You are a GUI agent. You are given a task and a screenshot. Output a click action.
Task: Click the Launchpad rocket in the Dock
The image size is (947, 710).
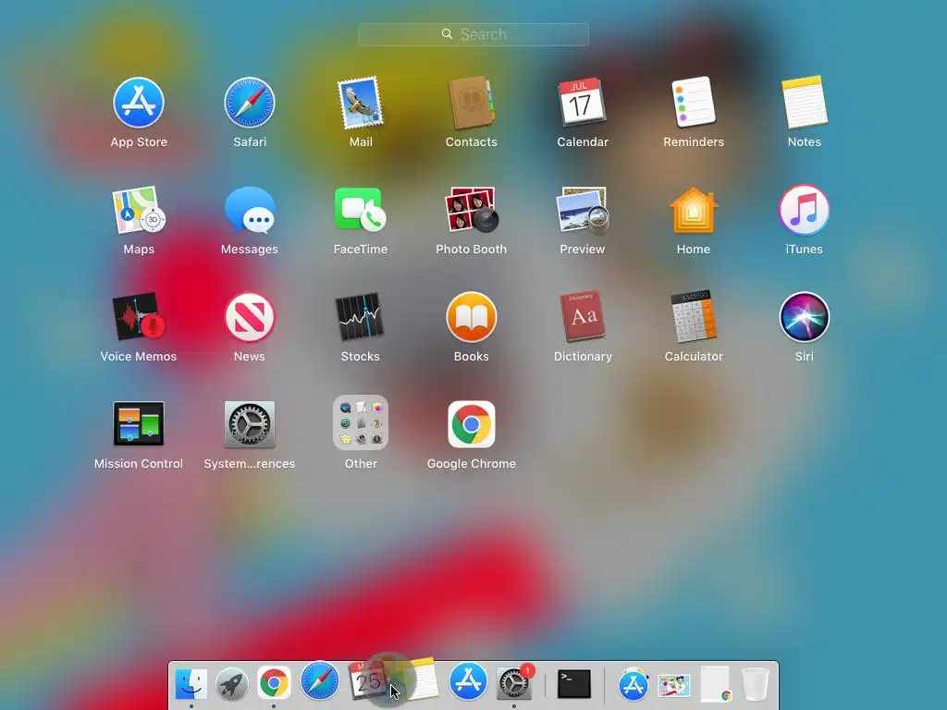pos(232,684)
